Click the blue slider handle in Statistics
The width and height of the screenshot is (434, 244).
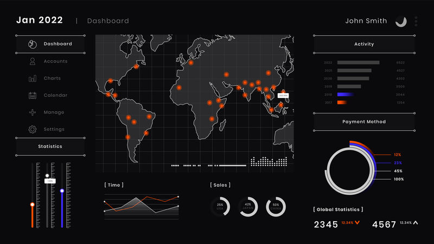point(62,191)
